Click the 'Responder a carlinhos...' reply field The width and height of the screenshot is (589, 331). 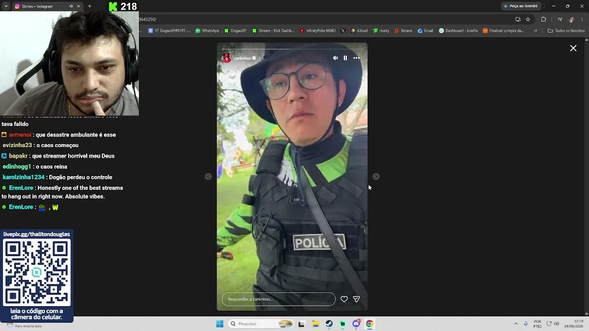tap(278, 299)
